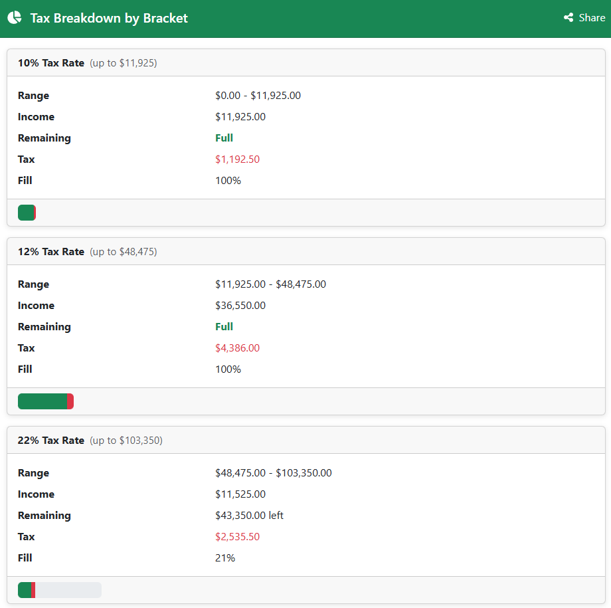Select the red $4,386.00 tax amount
The height and width of the screenshot is (608, 611).
[x=237, y=348]
